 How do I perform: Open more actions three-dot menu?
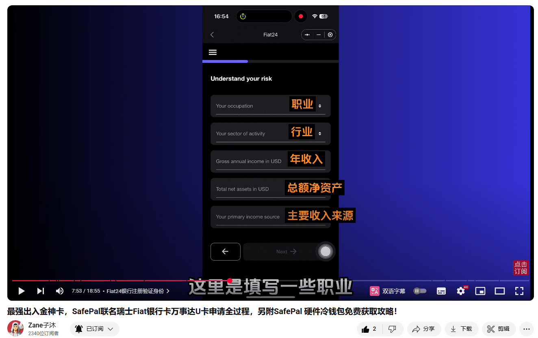click(527, 329)
